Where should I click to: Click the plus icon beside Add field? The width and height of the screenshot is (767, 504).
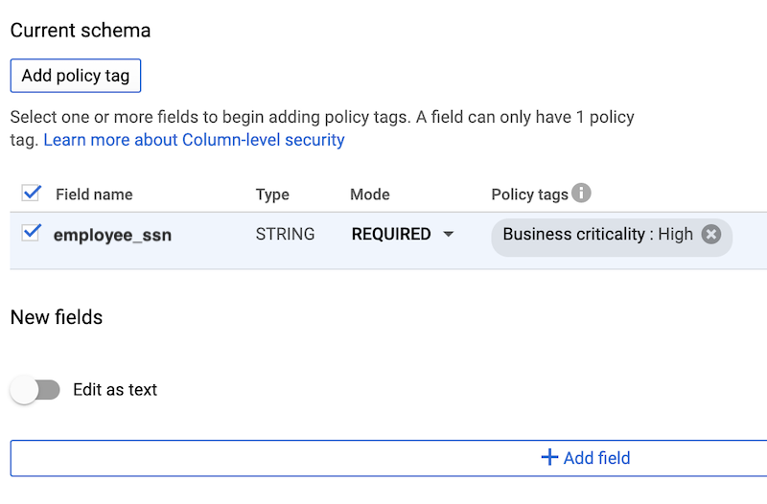549,458
